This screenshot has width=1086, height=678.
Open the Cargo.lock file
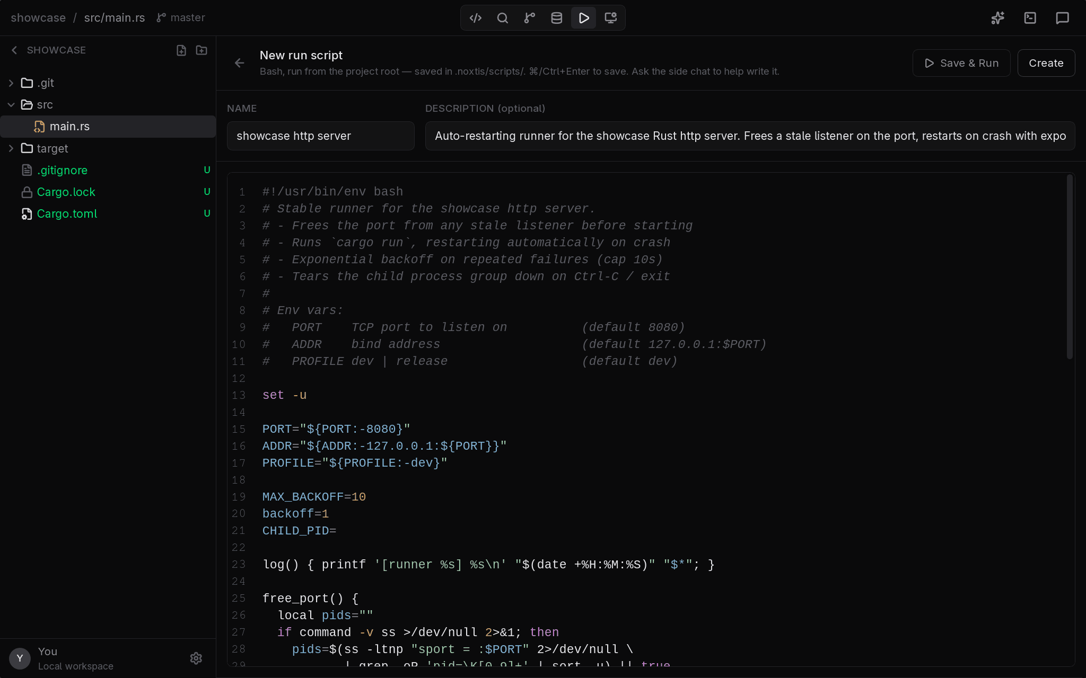[x=108, y=192]
